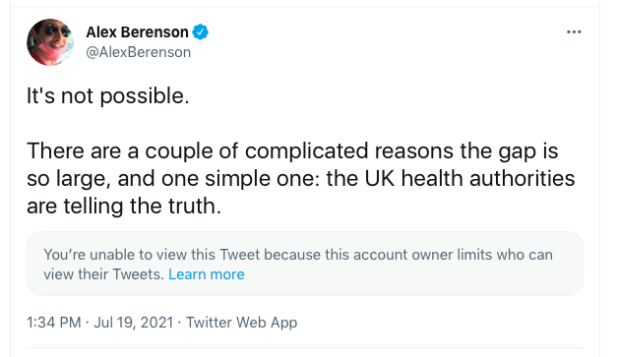Click the "It's not possible." line
The height and width of the screenshot is (357, 619).
[108, 95]
